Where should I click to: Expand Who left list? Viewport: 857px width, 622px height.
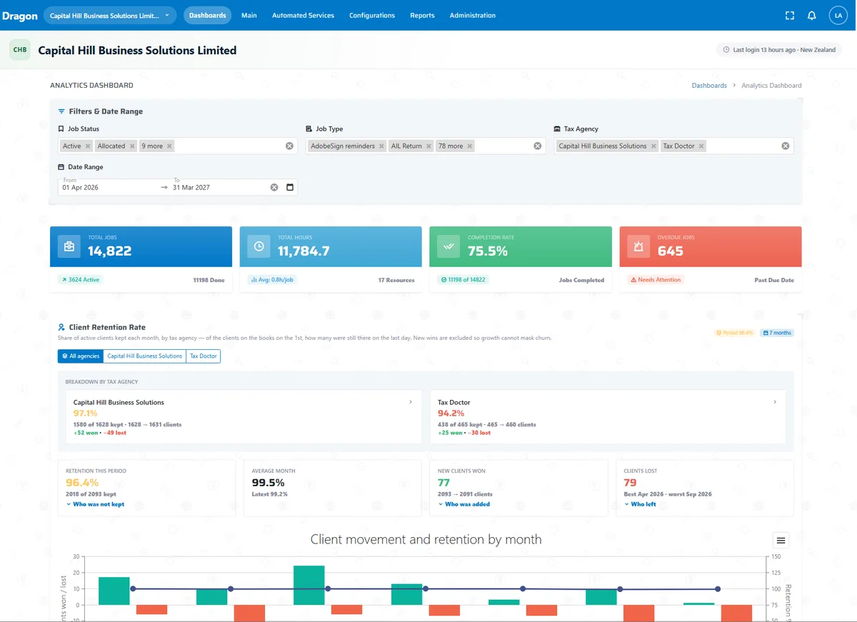click(640, 504)
